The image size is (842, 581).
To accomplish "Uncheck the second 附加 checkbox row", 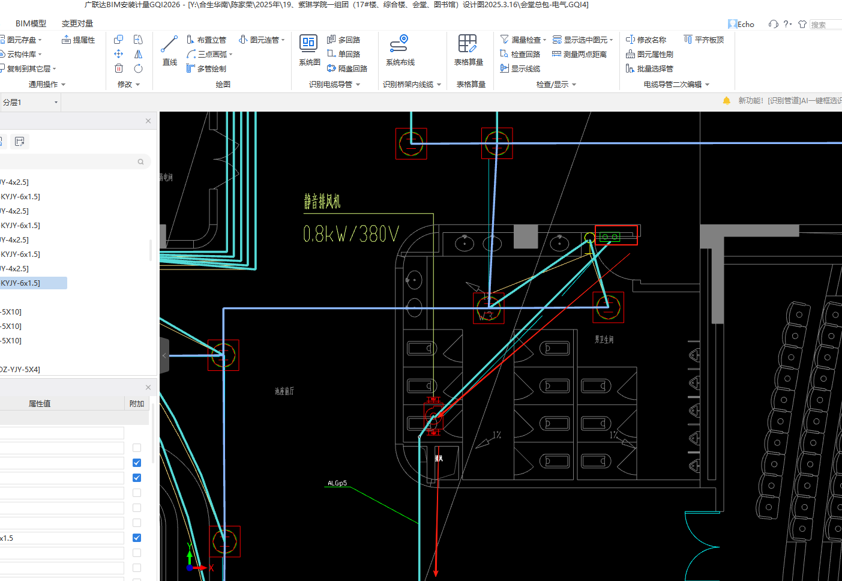I will [137, 463].
